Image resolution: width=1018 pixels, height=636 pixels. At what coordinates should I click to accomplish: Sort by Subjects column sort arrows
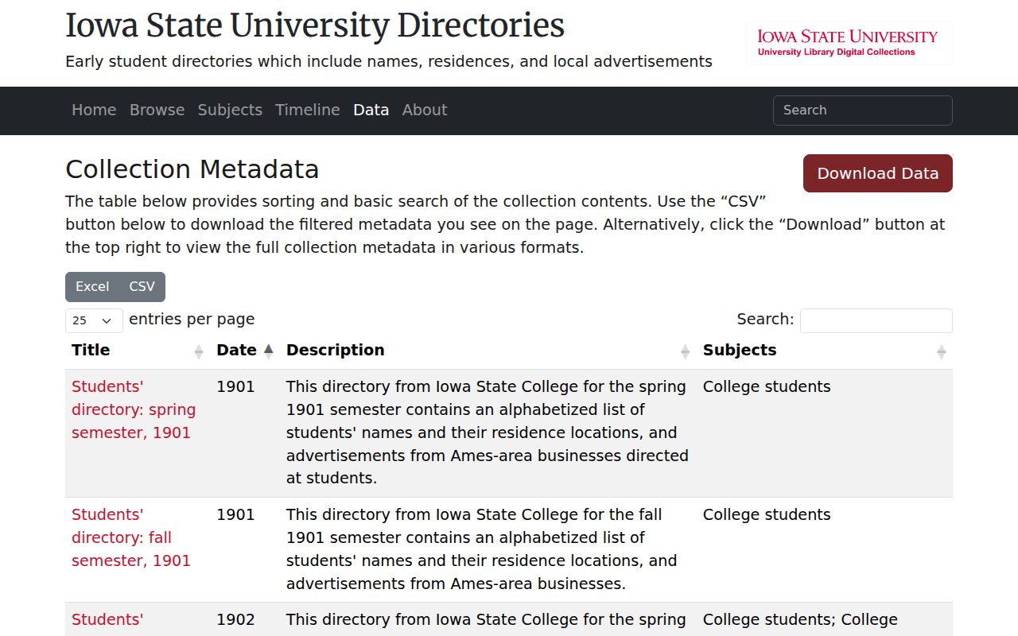pyautogui.click(x=942, y=351)
